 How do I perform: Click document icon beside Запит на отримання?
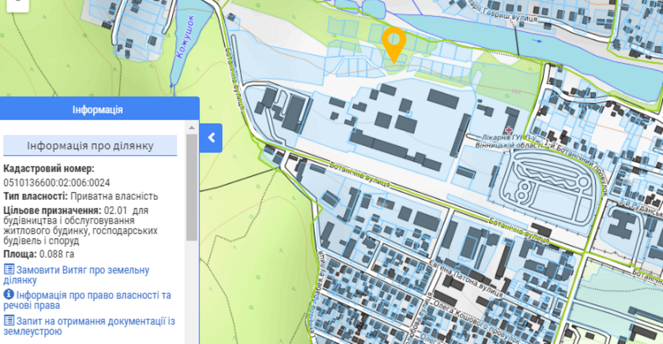9,320
